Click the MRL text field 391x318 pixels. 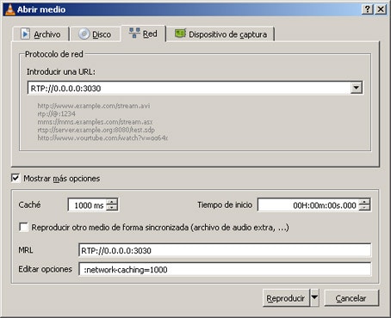[225, 250]
